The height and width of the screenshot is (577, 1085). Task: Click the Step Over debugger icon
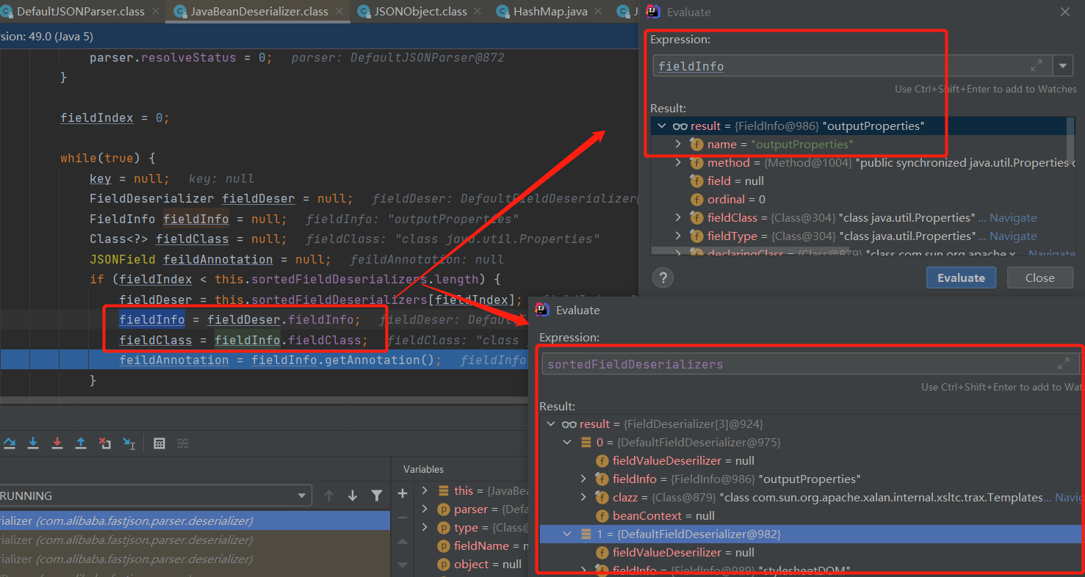point(10,443)
